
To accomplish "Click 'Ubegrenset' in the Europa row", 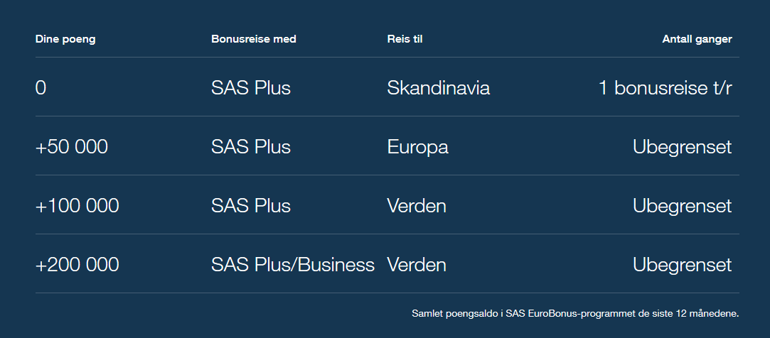I will 682,148.
